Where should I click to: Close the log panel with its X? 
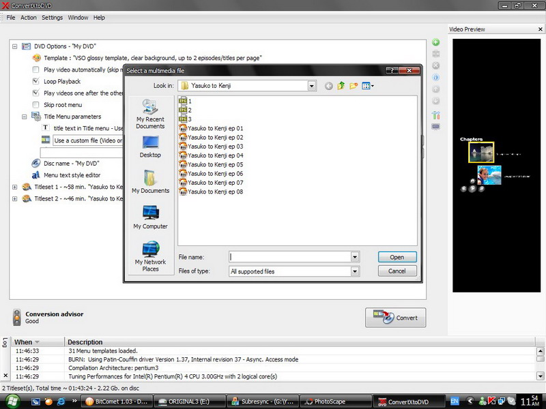[5, 376]
